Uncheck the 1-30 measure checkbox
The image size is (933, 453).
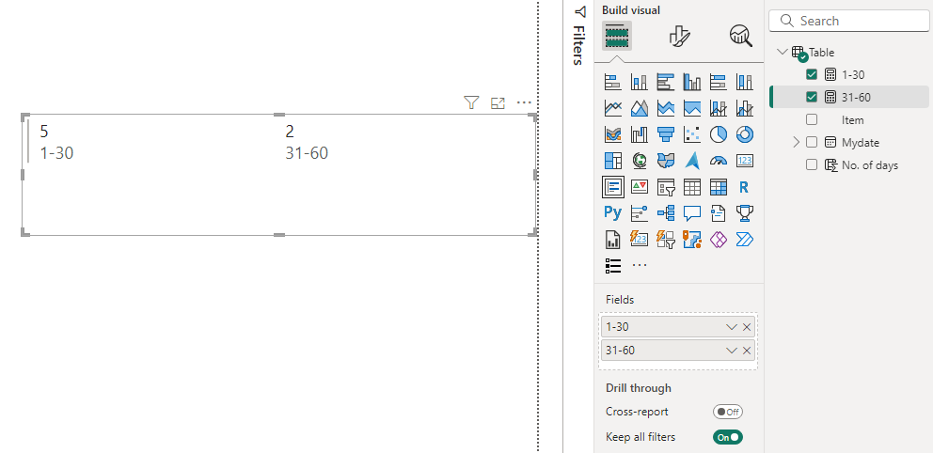pos(812,74)
